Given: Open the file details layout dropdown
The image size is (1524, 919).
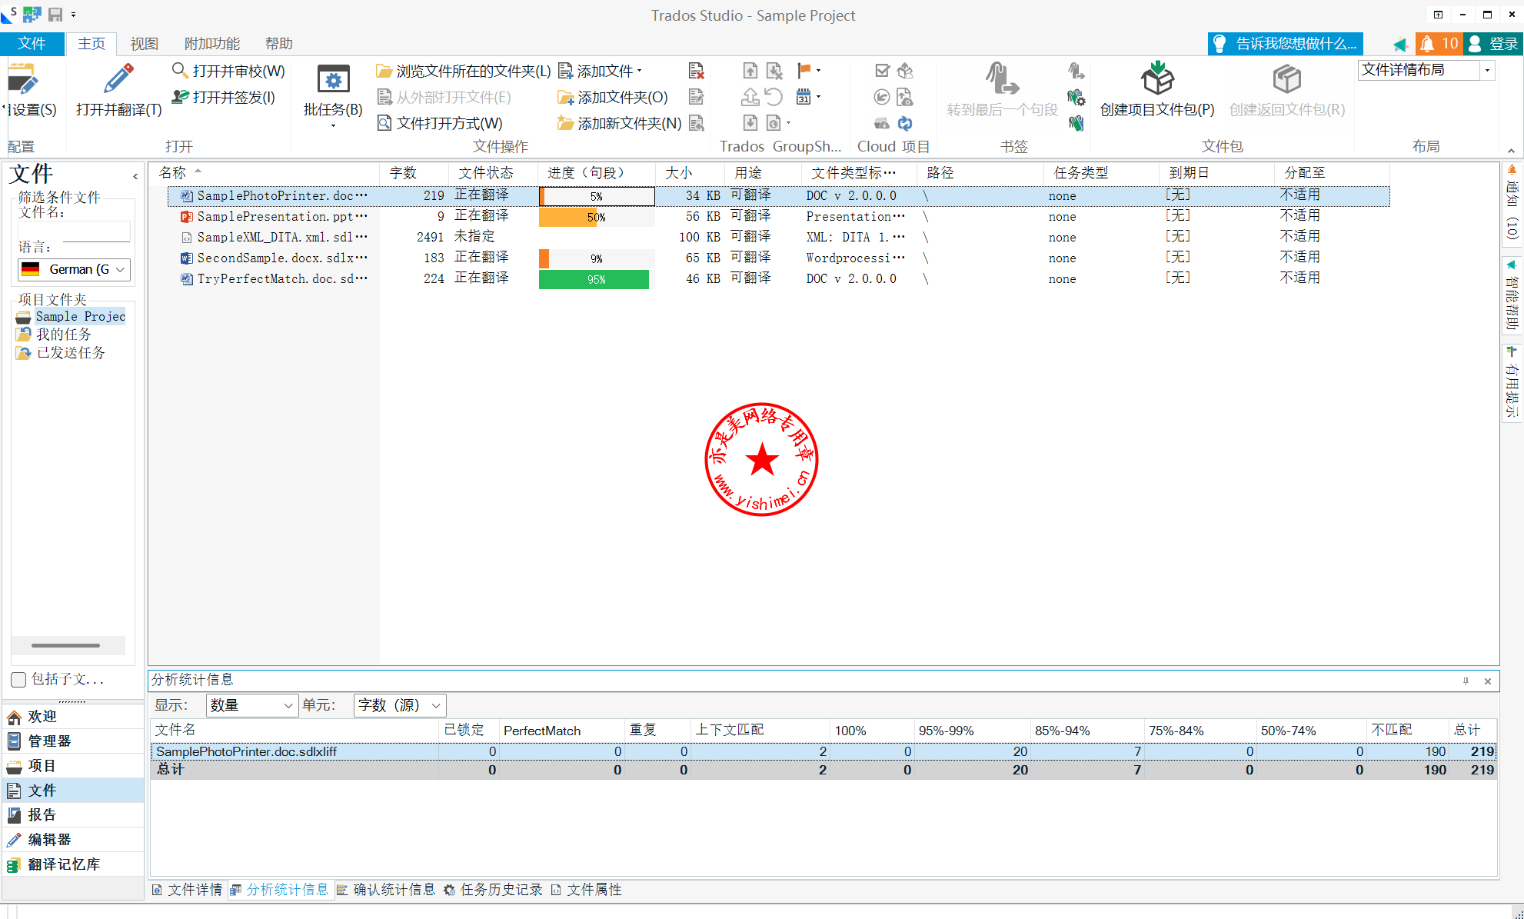Looking at the screenshot, I should 1487,70.
